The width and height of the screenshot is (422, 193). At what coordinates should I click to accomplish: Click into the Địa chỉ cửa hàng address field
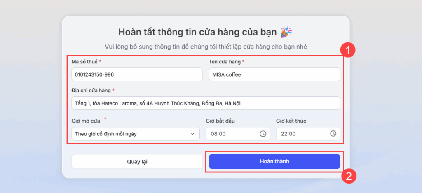(206, 103)
